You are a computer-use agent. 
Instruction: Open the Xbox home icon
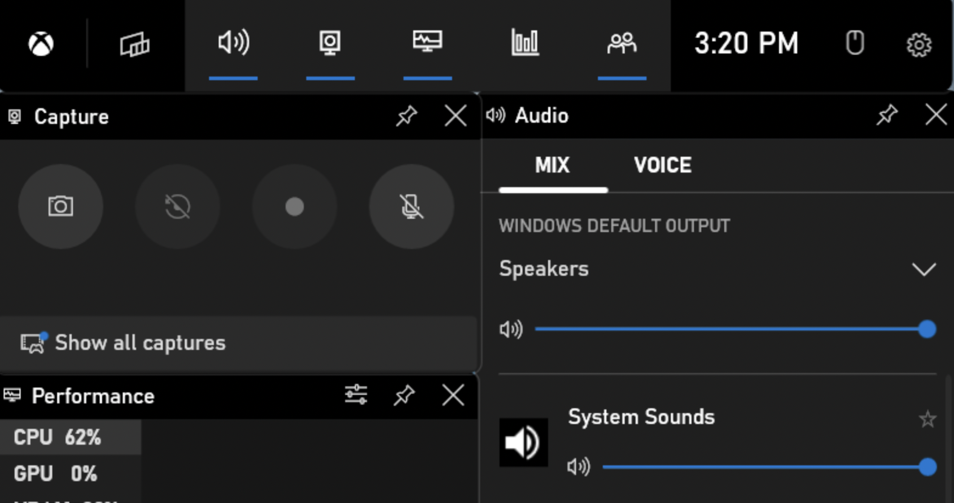[41, 44]
